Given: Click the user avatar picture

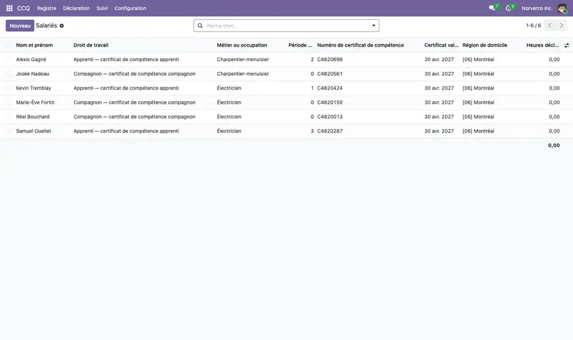Looking at the screenshot, I should click(562, 8).
